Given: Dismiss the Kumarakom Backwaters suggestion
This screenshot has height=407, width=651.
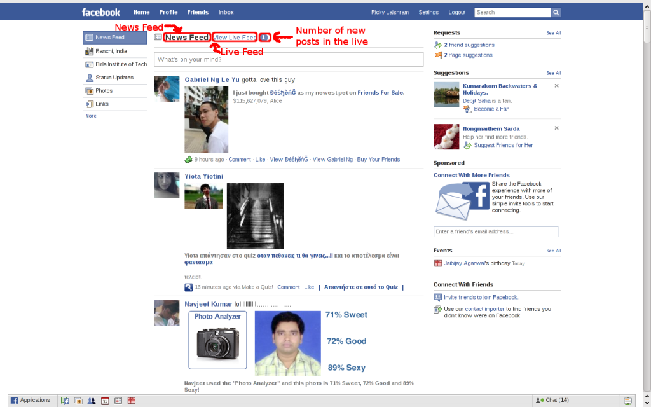Looking at the screenshot, I should (556, 86).
